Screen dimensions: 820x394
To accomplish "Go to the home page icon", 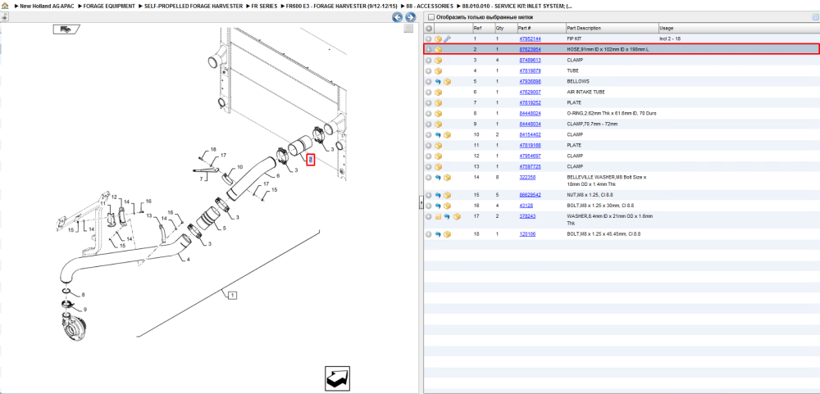I will [x=5, y=6].
